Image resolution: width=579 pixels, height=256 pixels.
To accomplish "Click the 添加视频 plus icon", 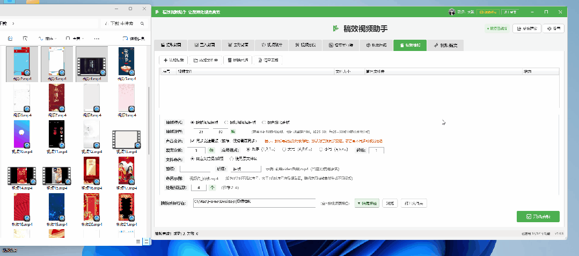I will (x=166, y=60).
